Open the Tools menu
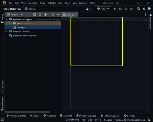The height and width of the screenshot is (122, 153). 67,3
